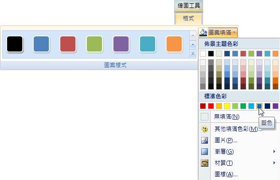Click shape styles gallery up arrow
The width and height of the screenshot is (280, 180).
click(x=193, y=35)
